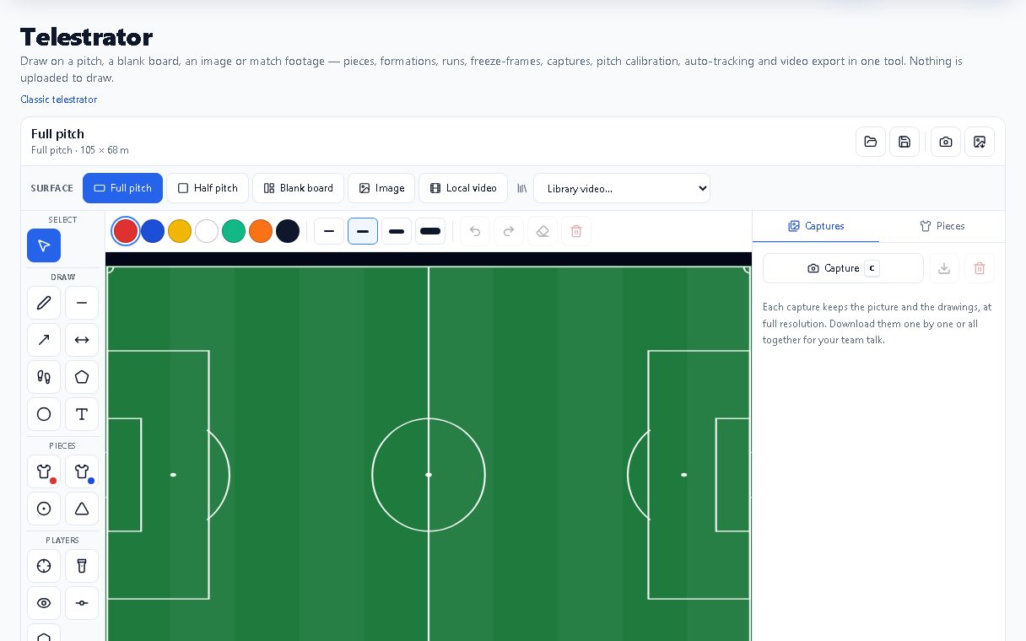
Task: Place the ball piece (circle with dot)
Action: (44, 509)
